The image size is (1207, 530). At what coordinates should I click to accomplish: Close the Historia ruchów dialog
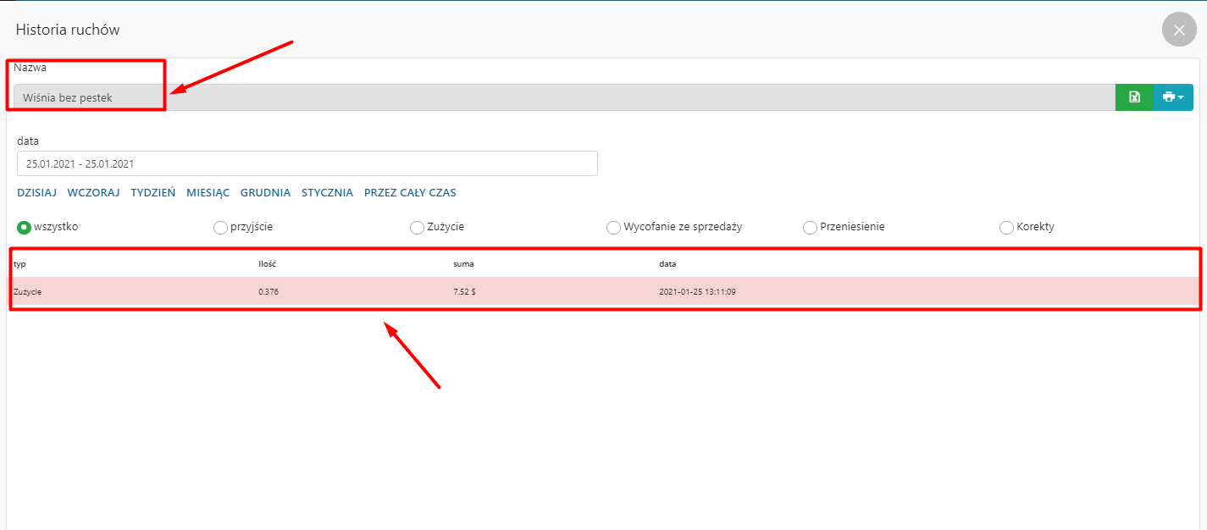coord(1179,30)
